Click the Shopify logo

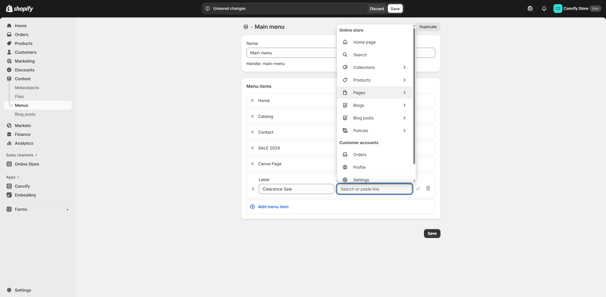pyautogui.click(x=19, y=8)
